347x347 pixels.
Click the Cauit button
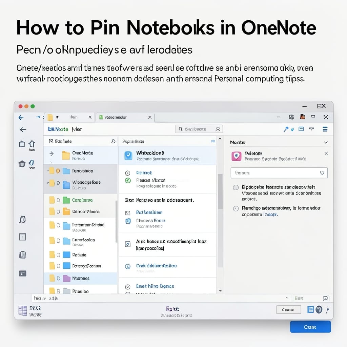(x=289, y=310)
